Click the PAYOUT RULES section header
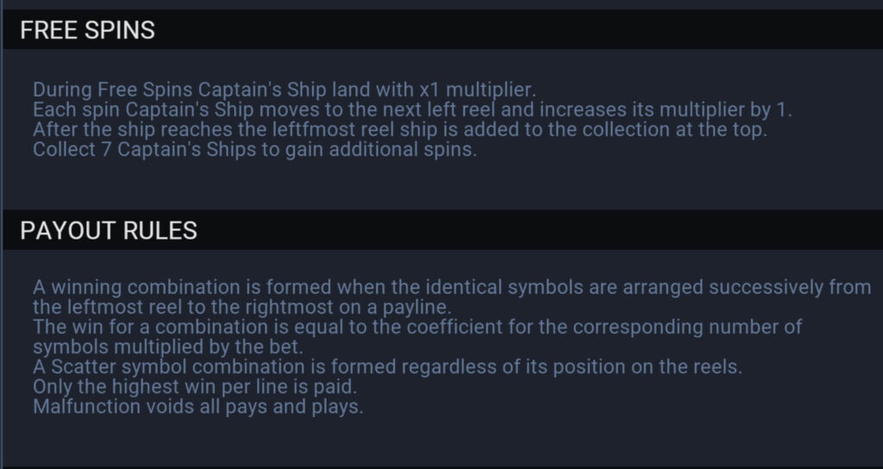The height and width of the screenshot is (469, 883). coord(442,229)
